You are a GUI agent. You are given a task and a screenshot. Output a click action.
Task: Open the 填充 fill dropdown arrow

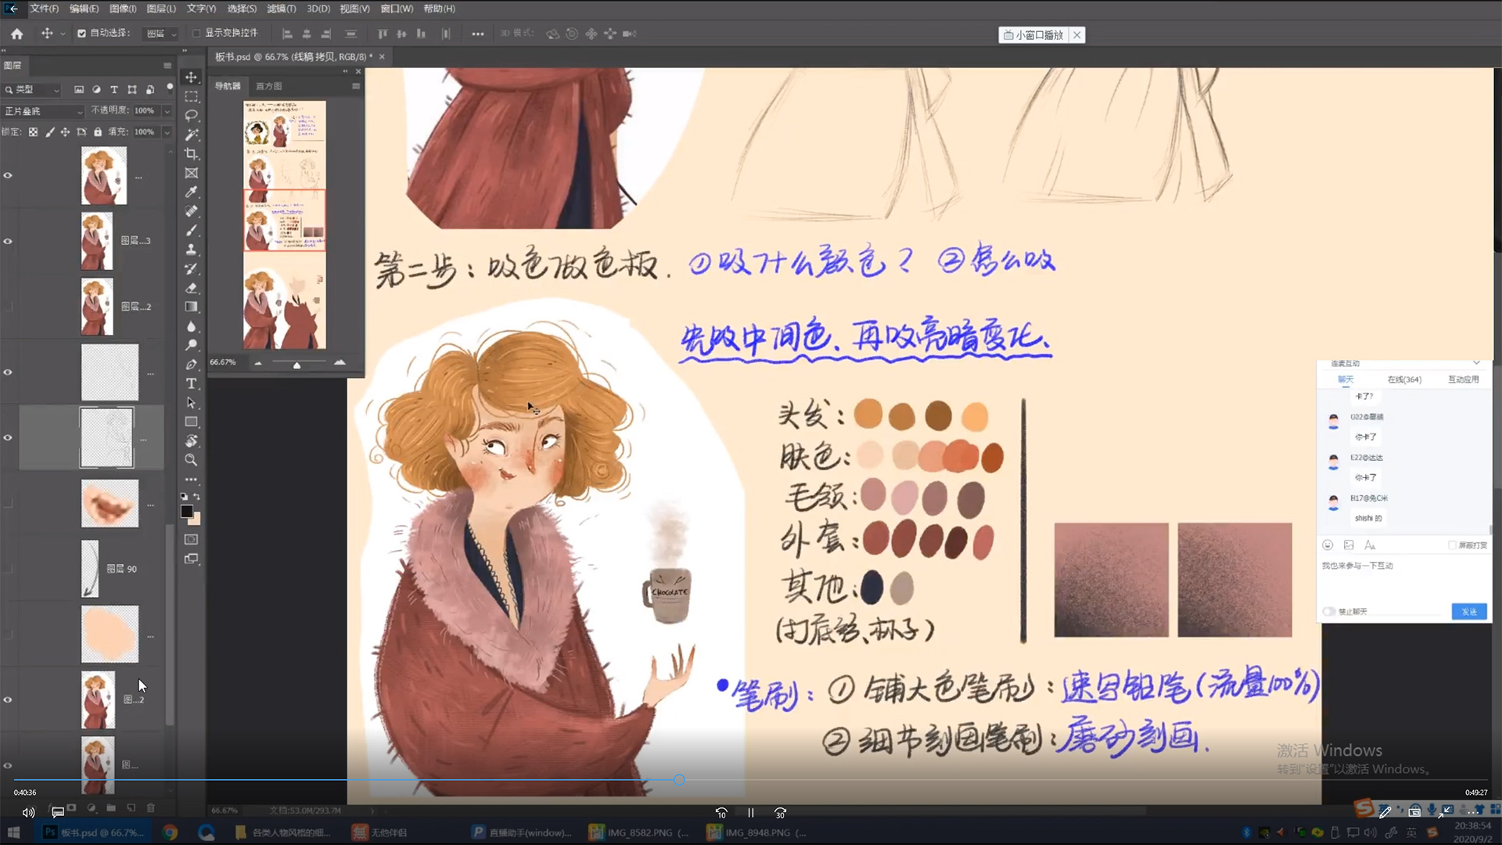point(167,132)
